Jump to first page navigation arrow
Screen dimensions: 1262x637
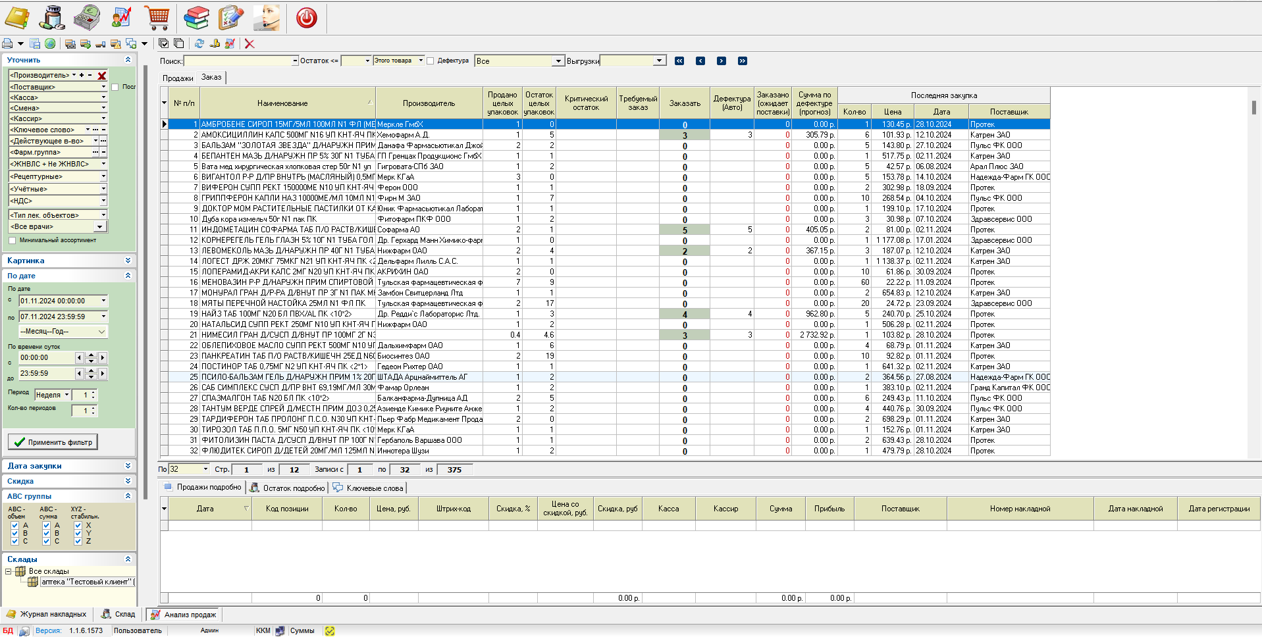coord(679,61)
